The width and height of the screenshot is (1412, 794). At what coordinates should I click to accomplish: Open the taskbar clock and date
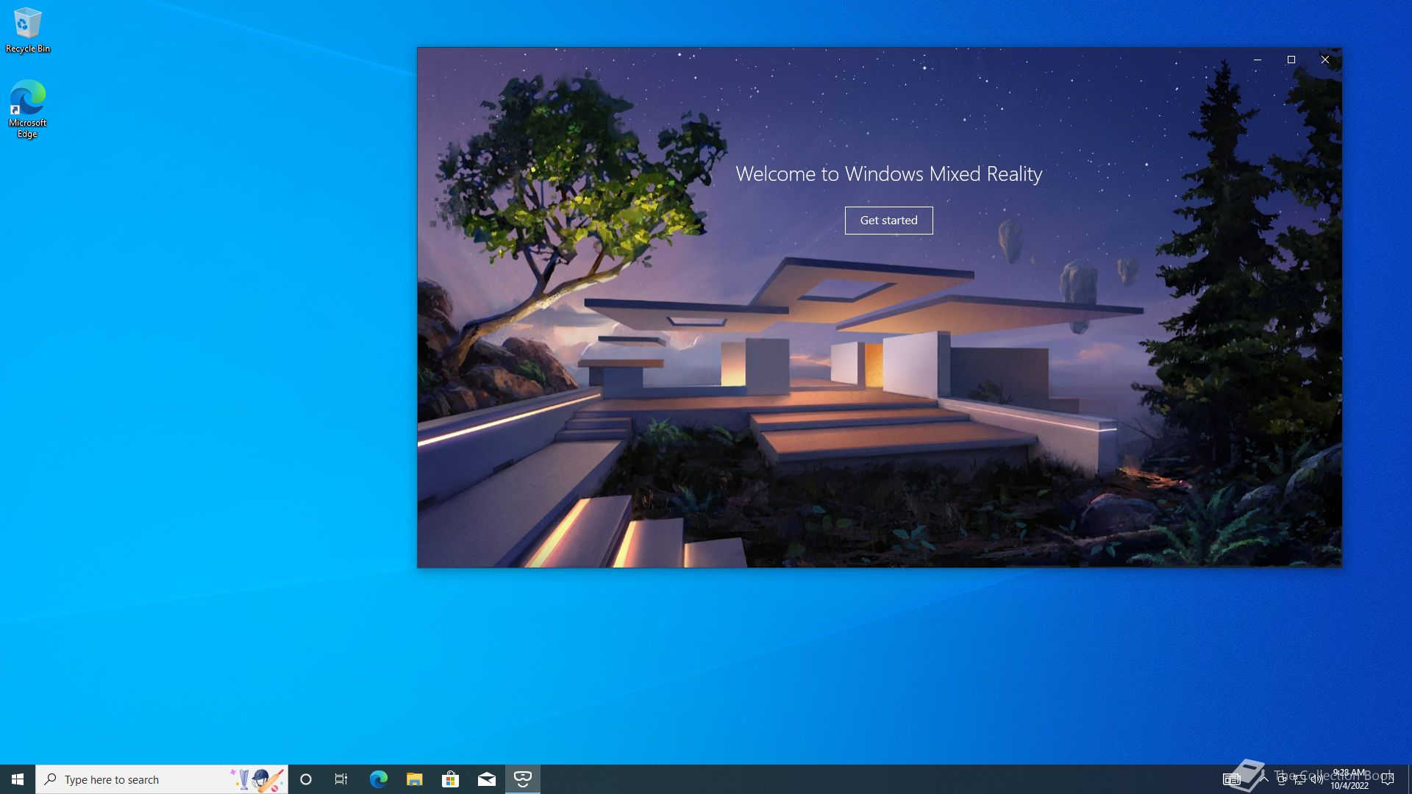click(x=1349, y=779)
